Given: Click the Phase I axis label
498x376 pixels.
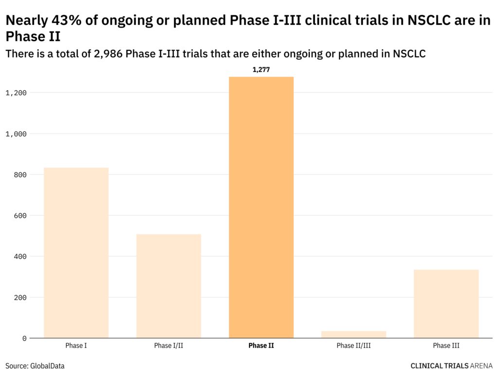Looking at the screenshot, I should coord(76,346).
